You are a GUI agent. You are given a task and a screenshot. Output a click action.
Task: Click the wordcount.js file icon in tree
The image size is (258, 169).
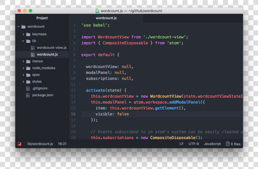pos(33,55)
